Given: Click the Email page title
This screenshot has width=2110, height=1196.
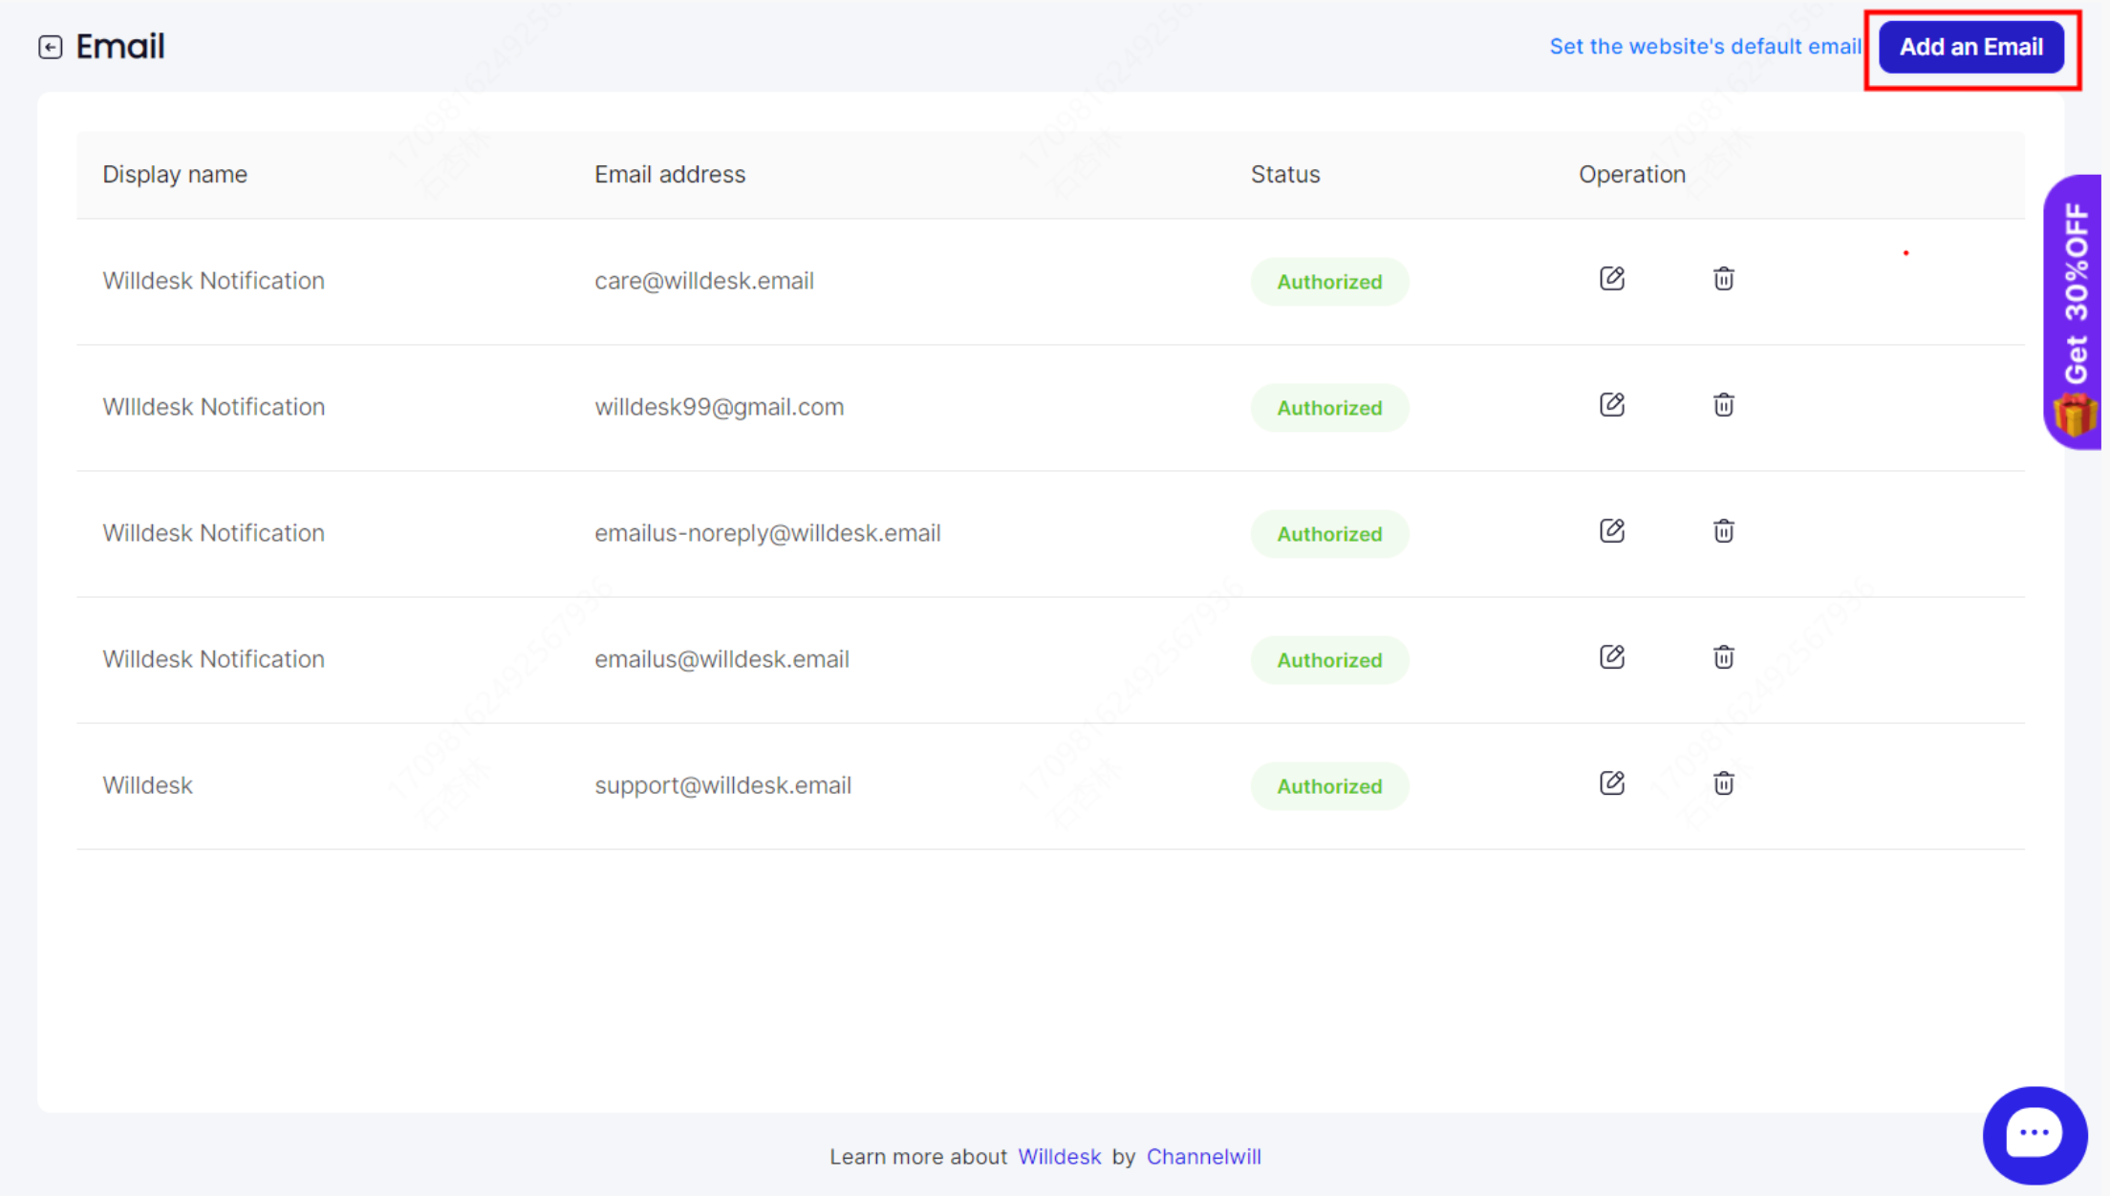Looking at the screenshot, I should coord(120,46).
